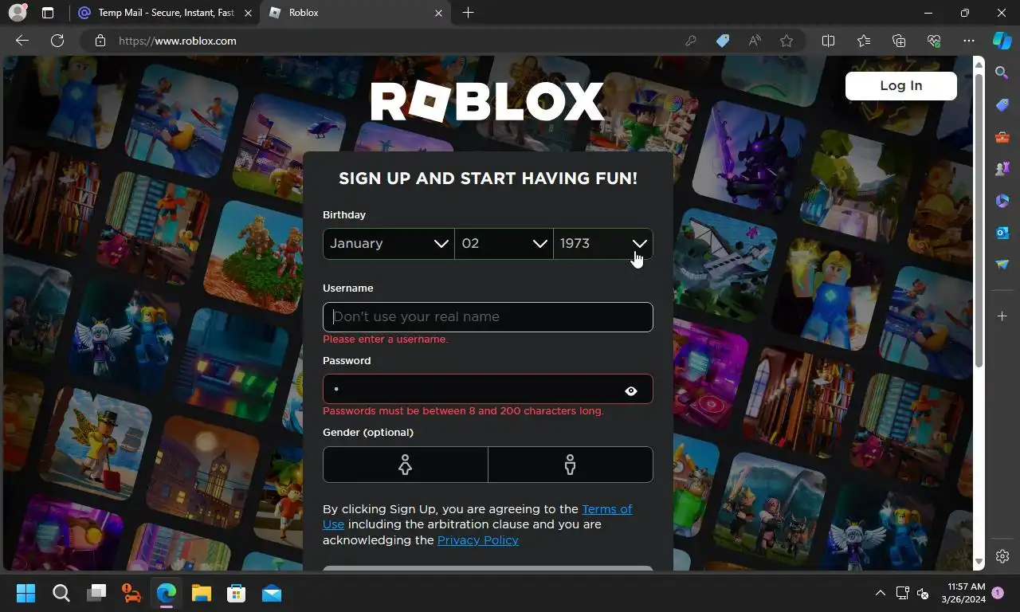Screen dimensions: 1020x612
Task: Open the birthday day dropdown showing 02
Action: (504, 244)
